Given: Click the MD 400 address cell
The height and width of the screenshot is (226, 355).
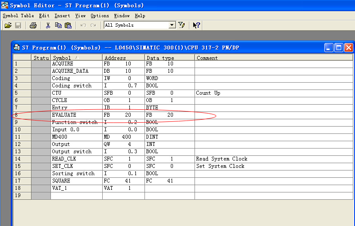Looking at the screenshot, I should [x=124, y=137].
